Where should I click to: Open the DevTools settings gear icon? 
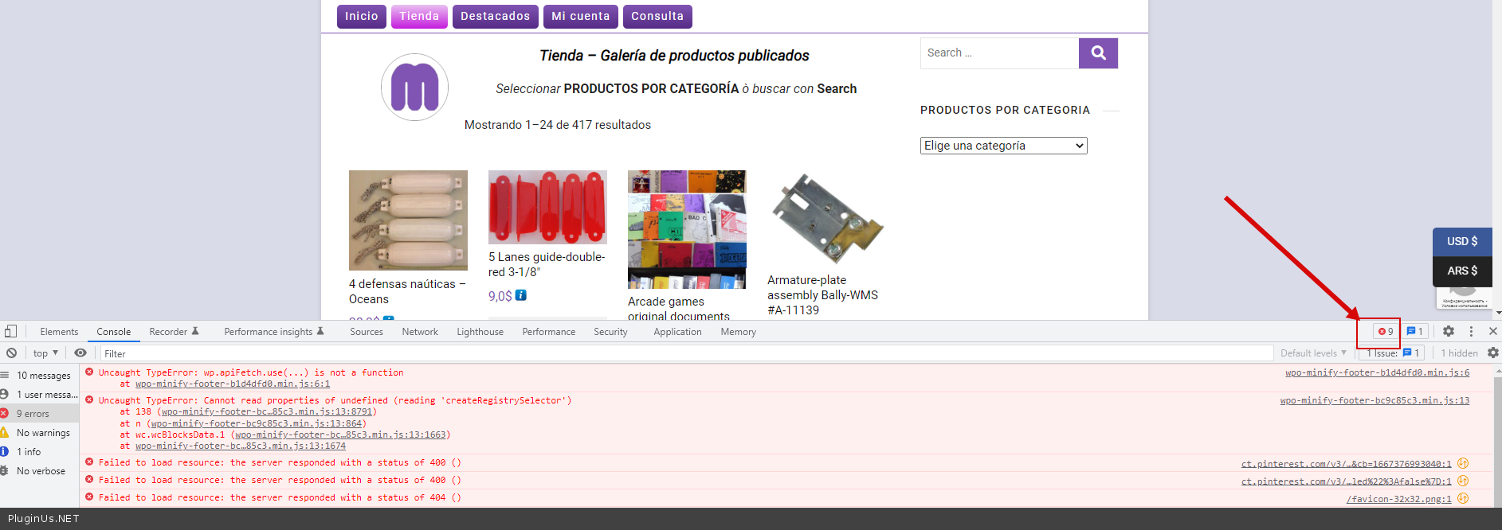pyautogui.click(x=1449, y=331)
